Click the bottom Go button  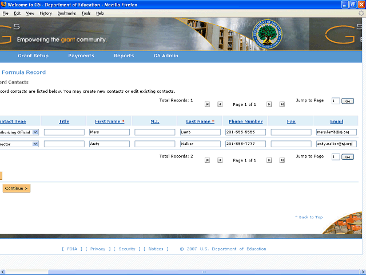[348, 157]
